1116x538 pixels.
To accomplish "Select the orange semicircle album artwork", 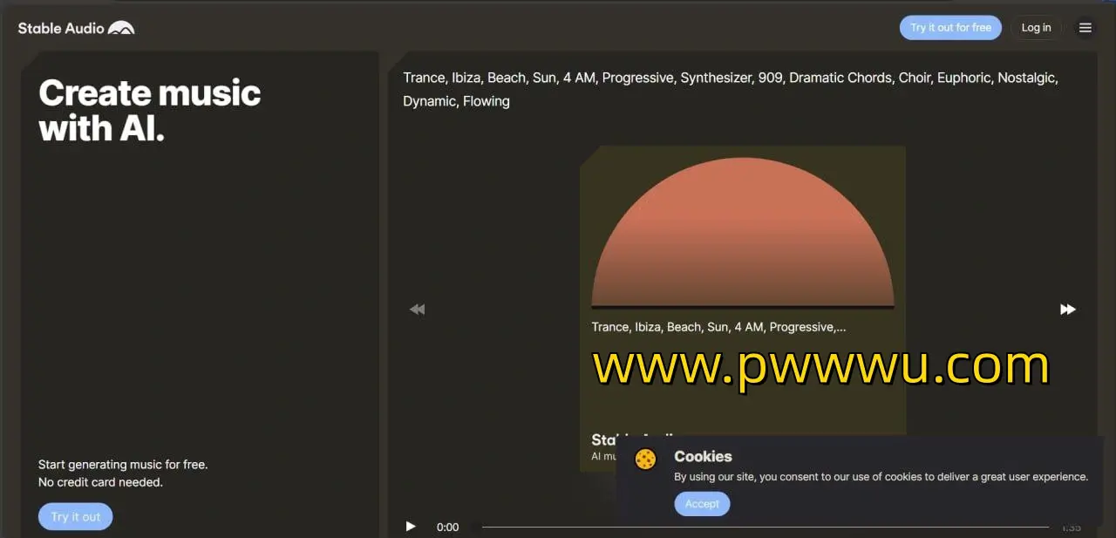I will 743,232.
